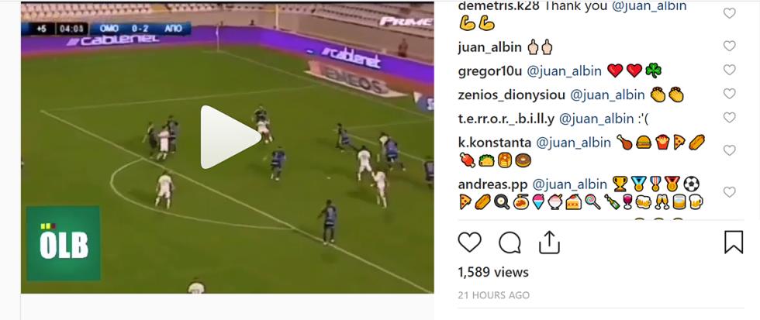Open the andreas.pp profile
The width and height of the screenshot is (760, 320).
coord(493,184)
